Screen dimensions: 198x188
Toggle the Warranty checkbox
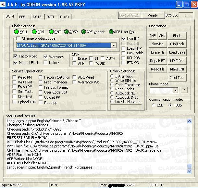pyautogui.click(x=45, y=56)
